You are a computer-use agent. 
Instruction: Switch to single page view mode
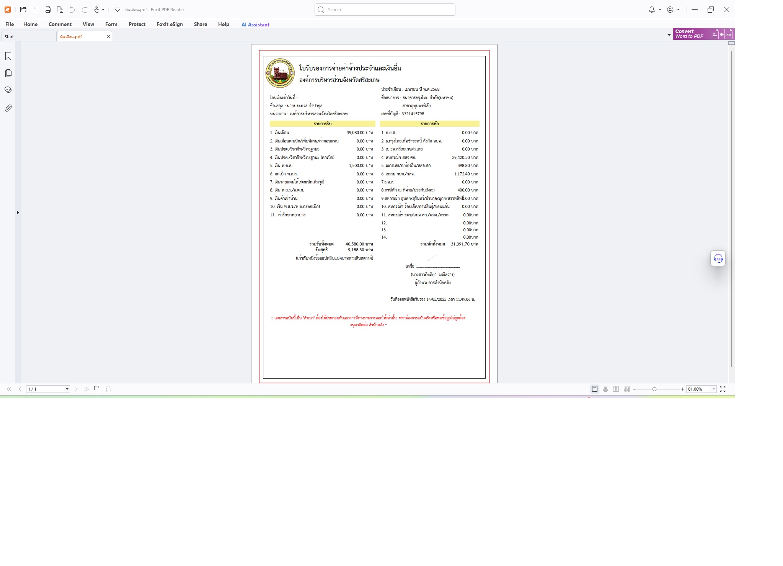pyautogui.click(x=595, y=389)
